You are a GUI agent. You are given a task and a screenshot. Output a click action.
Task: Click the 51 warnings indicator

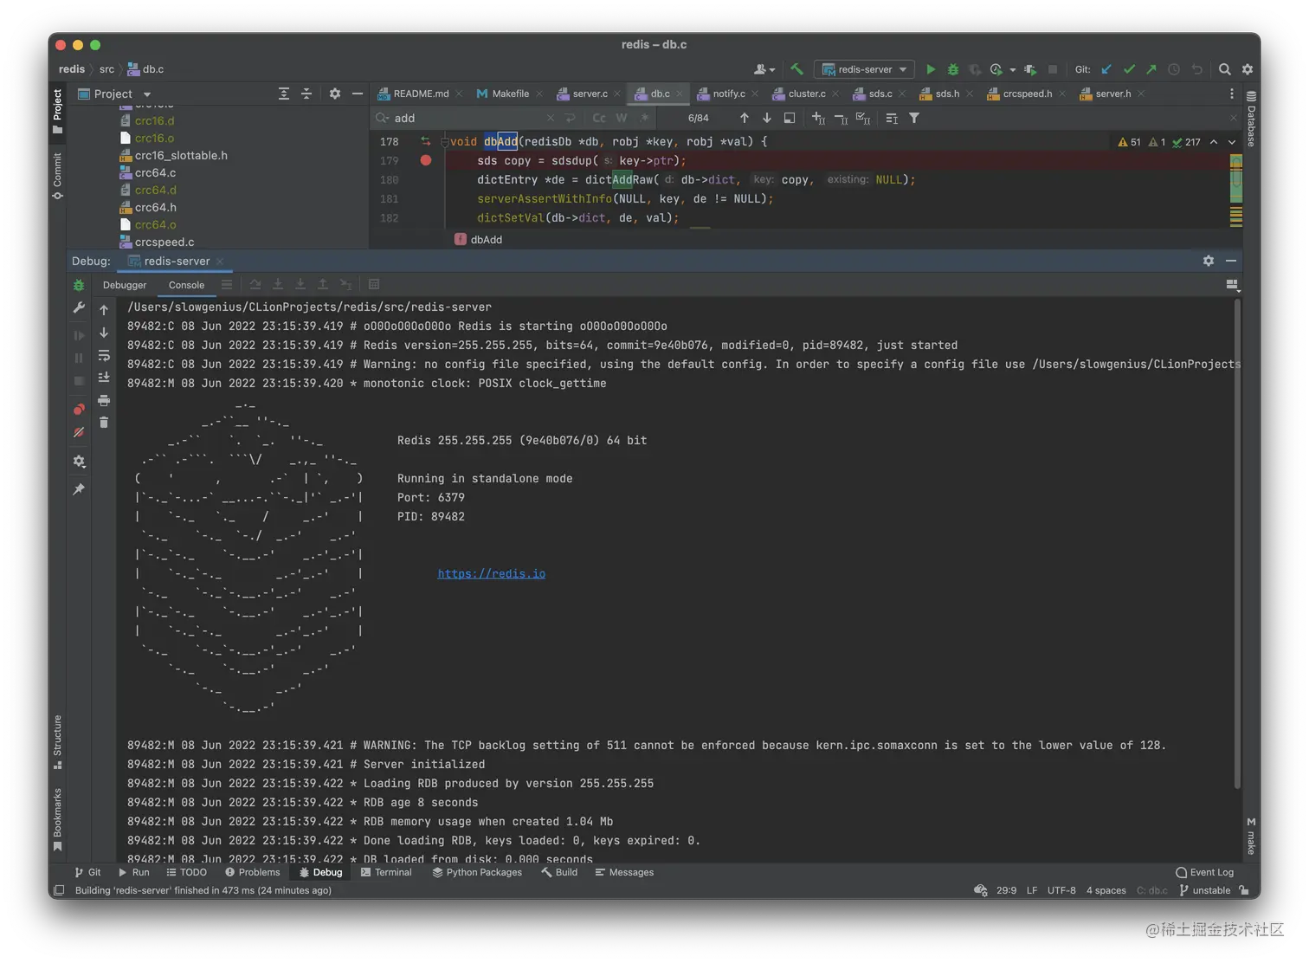[x=1130, y=142]
